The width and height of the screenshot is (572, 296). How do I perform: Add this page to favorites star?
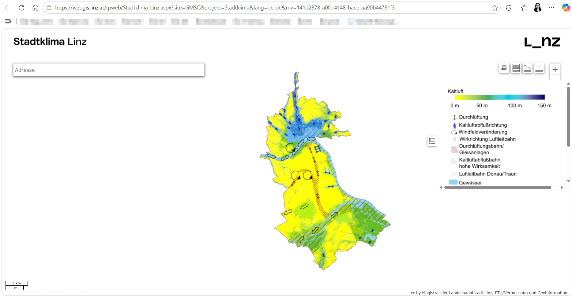[x=495, y=8]
